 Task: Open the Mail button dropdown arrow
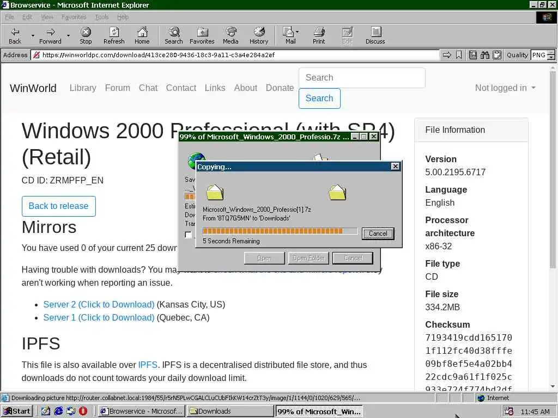[298, 32]
